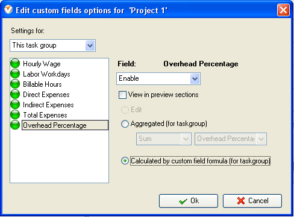This screenshot has height=217, width=294.
Task: Confirm changes with the Ok button
Action: coord(189,201)
